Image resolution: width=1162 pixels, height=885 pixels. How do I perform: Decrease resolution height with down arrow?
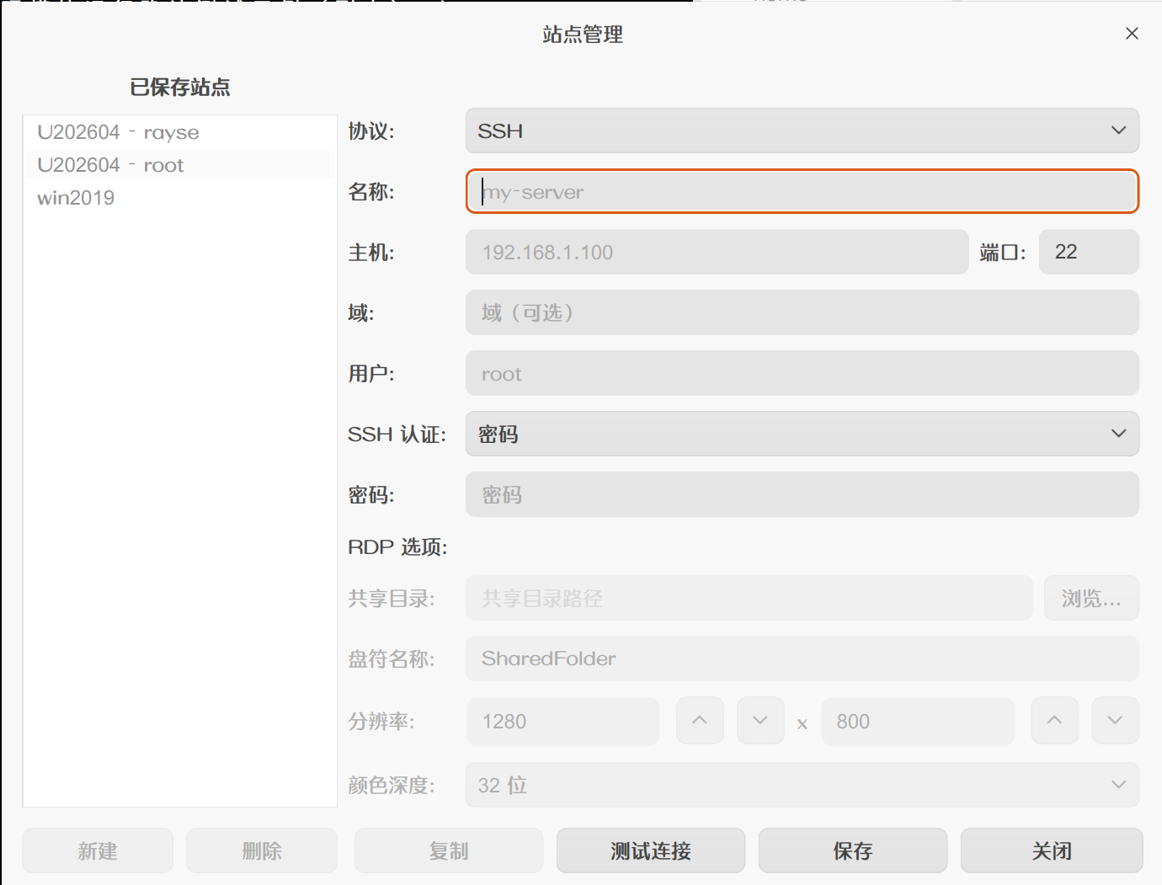[x=1115, y=721]
